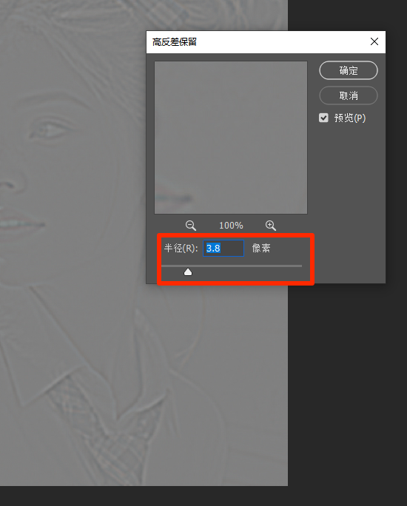
Task: Toggle the 预览(P) checkbox
Action: point(323,118)
